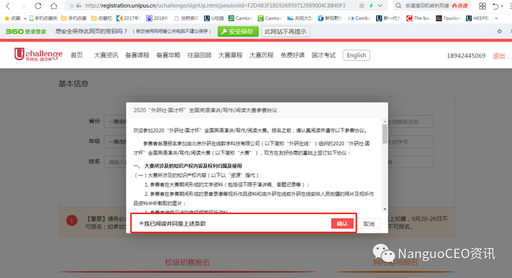Click the browser address bar URL
The image size is (512, 278).
[215, 6]
